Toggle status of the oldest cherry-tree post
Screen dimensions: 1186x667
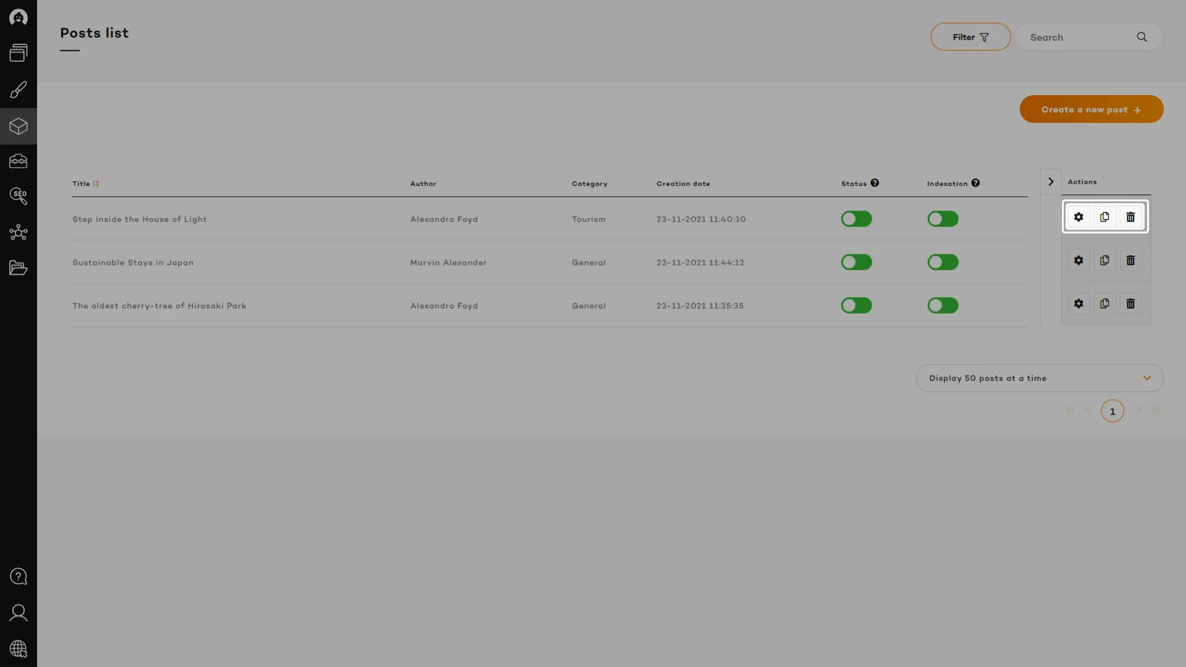point(856,306)
